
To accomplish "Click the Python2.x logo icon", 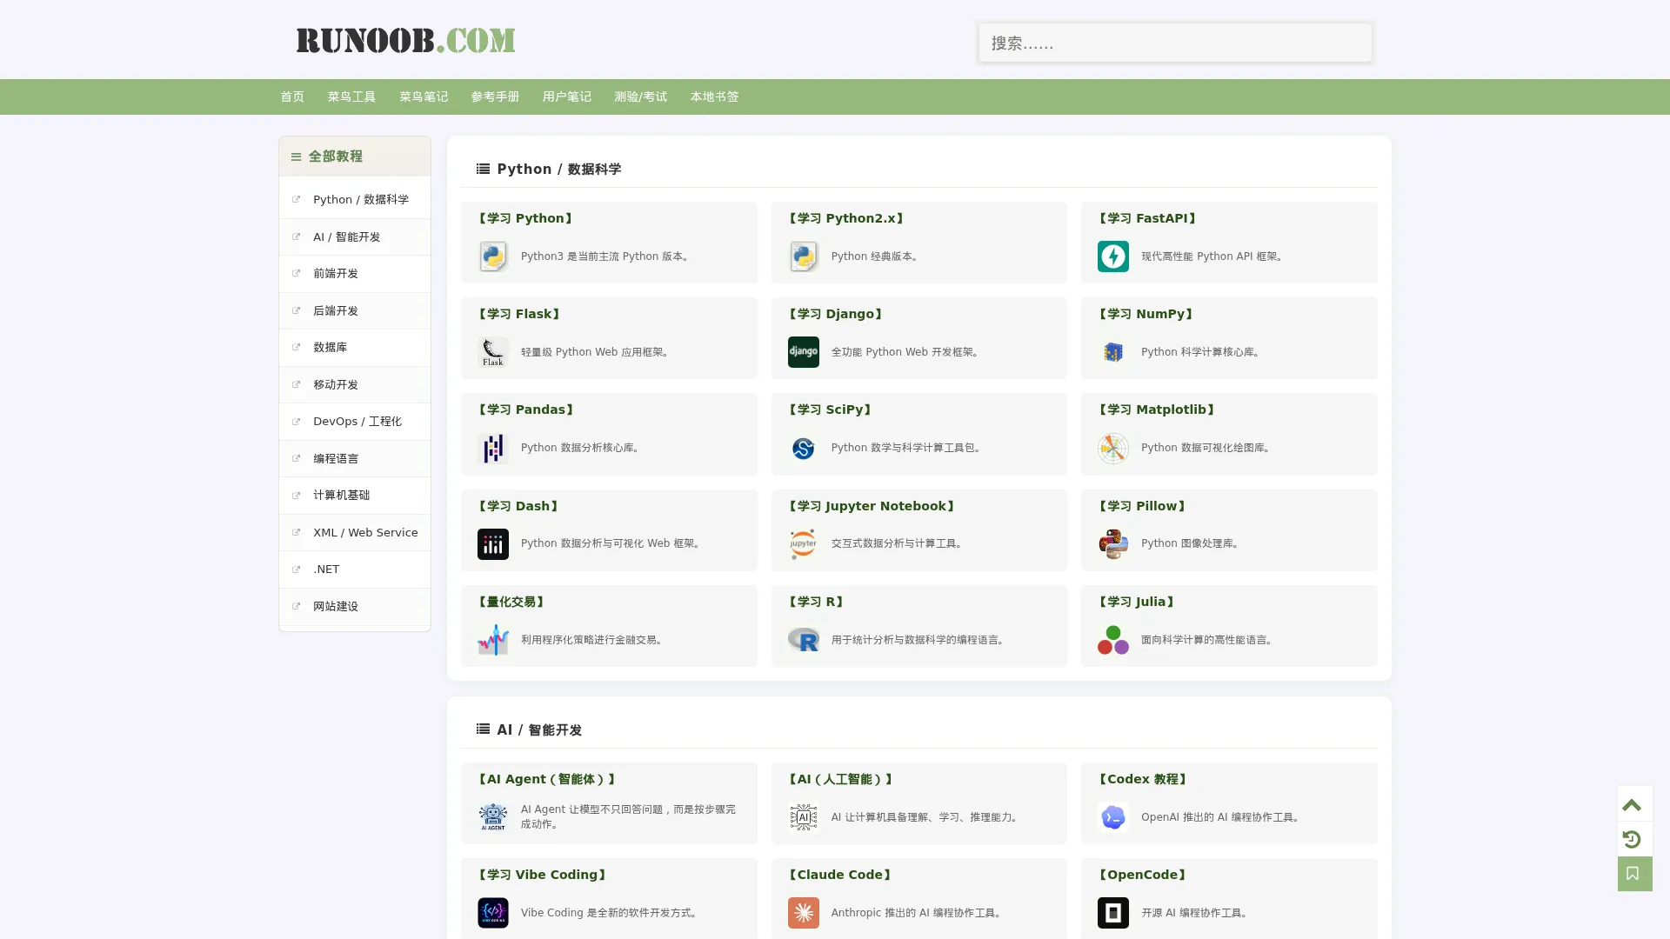I will tap(804, 256).
